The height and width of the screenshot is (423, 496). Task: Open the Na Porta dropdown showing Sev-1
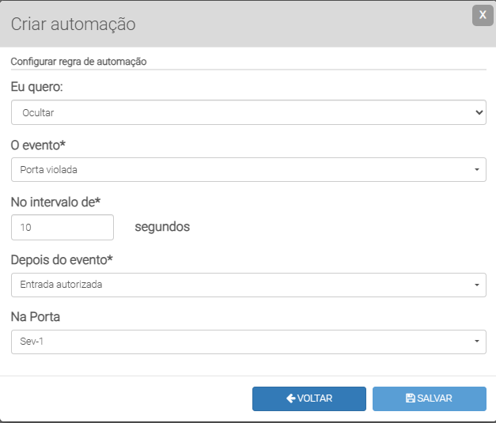pos(237,342)
